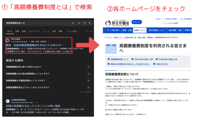Open the もっと見る search tab menu
201x125 pixels.
coord(71,31)
